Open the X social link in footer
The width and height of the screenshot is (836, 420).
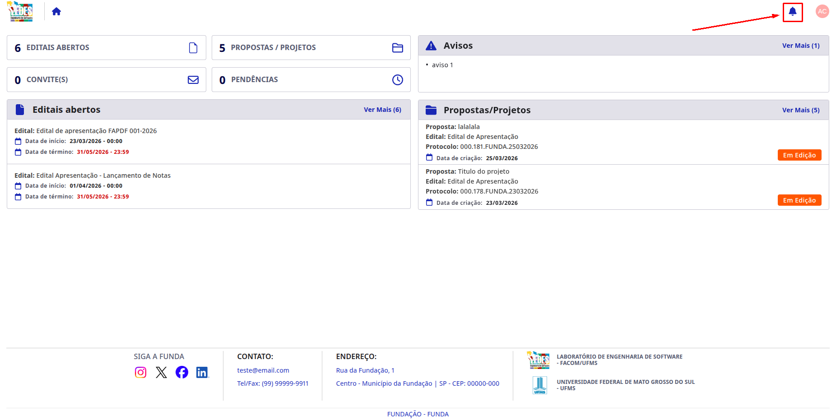pos(162,372)
